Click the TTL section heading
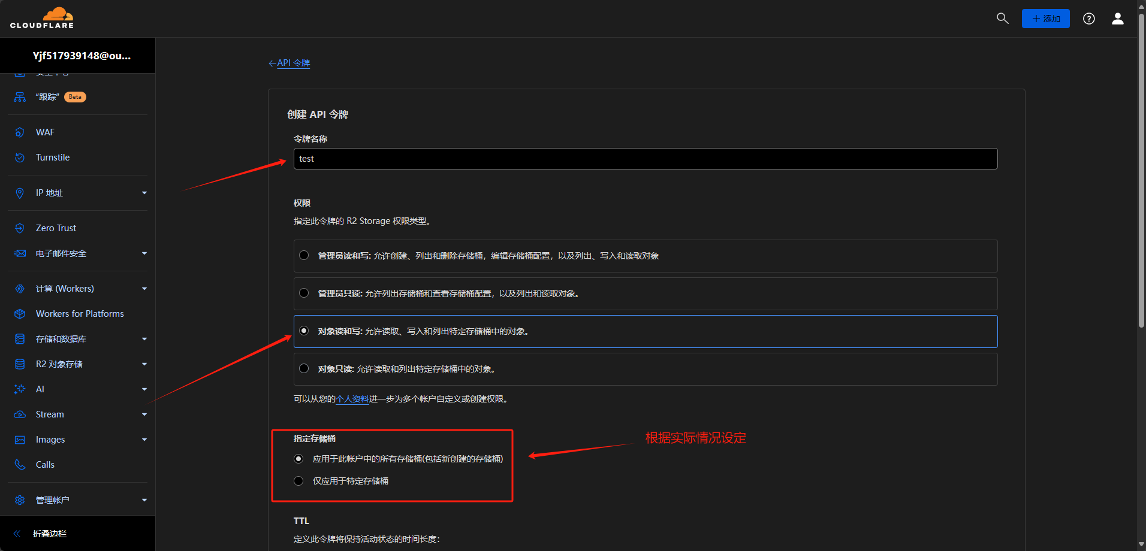The height and width of the screenshot is (551, 1146). pyautogui.click(x=301, y=521)
